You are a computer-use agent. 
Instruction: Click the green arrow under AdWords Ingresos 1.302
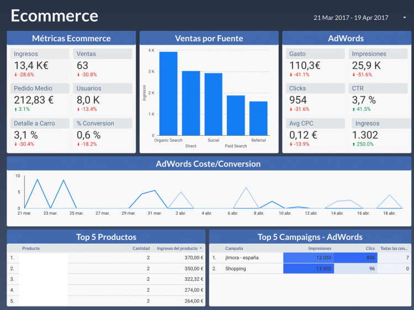coord(354,144)
